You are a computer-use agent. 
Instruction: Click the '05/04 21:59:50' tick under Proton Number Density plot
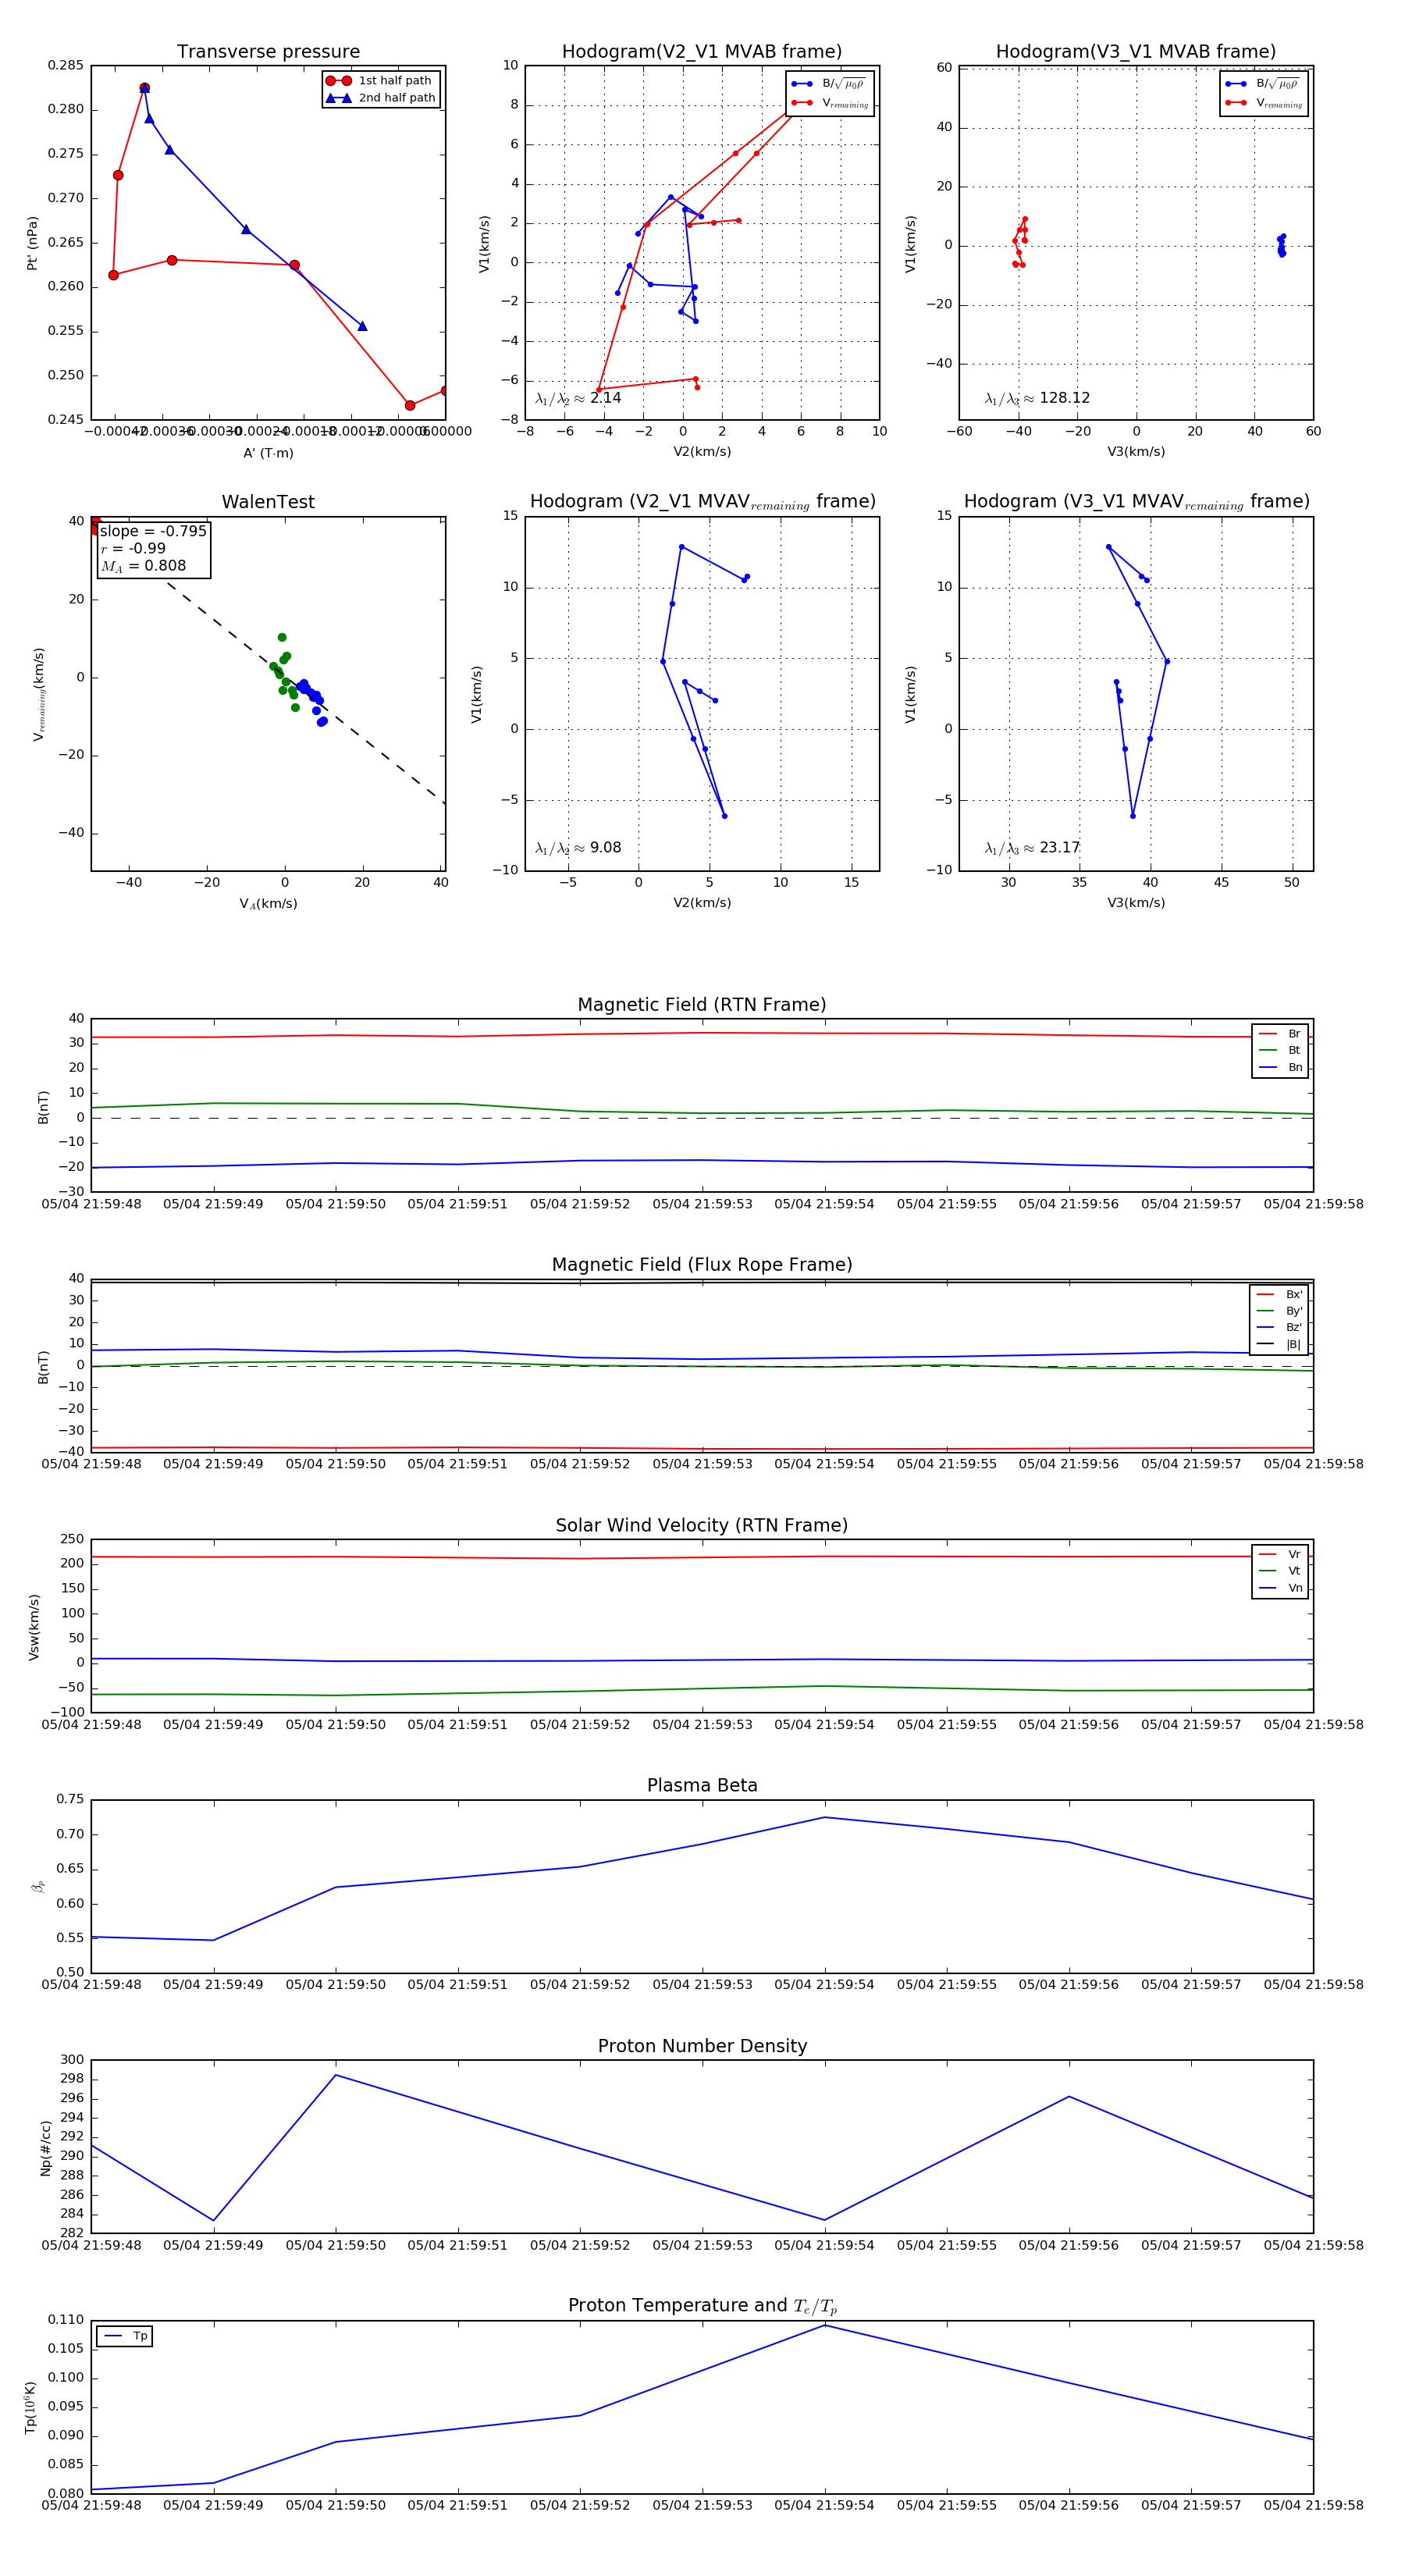tap(335, 2245)
